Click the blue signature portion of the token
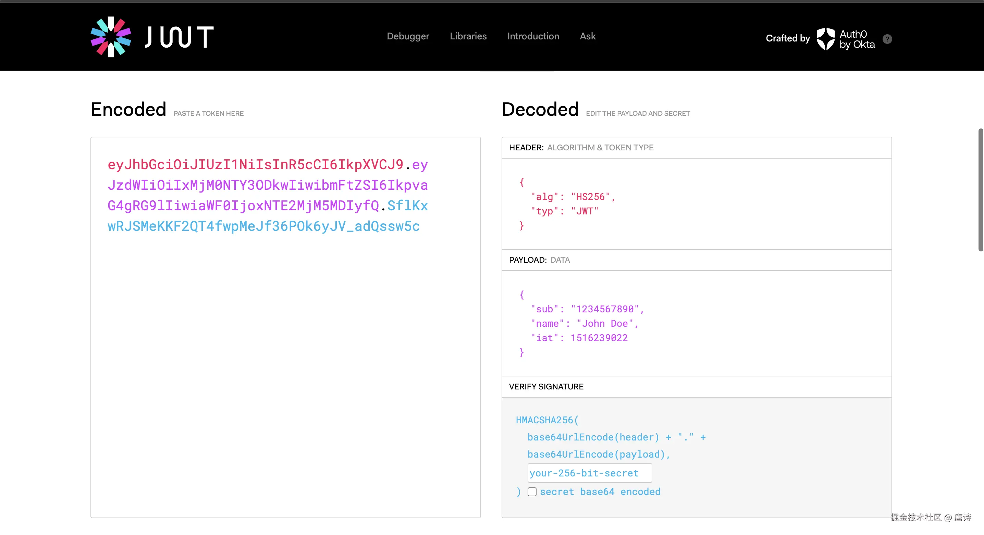The height and width of the screenshot is (535, 984). coord(263,226)
